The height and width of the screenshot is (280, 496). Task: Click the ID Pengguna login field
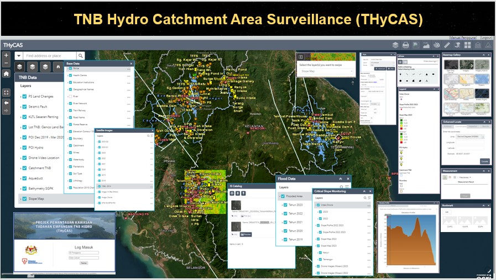tap(84, 252)
